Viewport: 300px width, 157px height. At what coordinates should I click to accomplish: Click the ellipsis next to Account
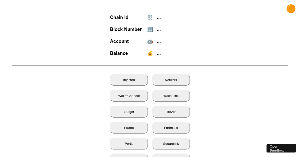coord(159,41)
